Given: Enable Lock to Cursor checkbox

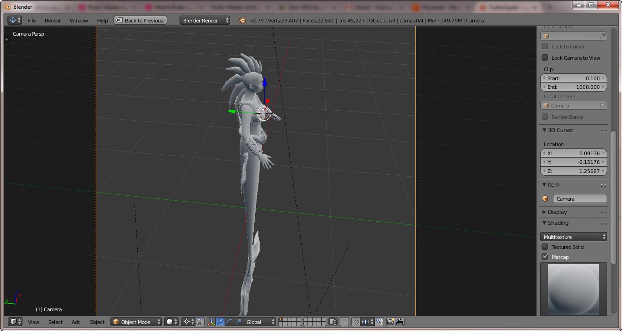Looking at the screenshot, I should point(545,46).
